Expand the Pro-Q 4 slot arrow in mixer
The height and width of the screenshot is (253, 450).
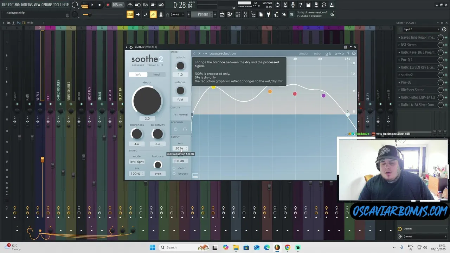[x=399, y=60]
